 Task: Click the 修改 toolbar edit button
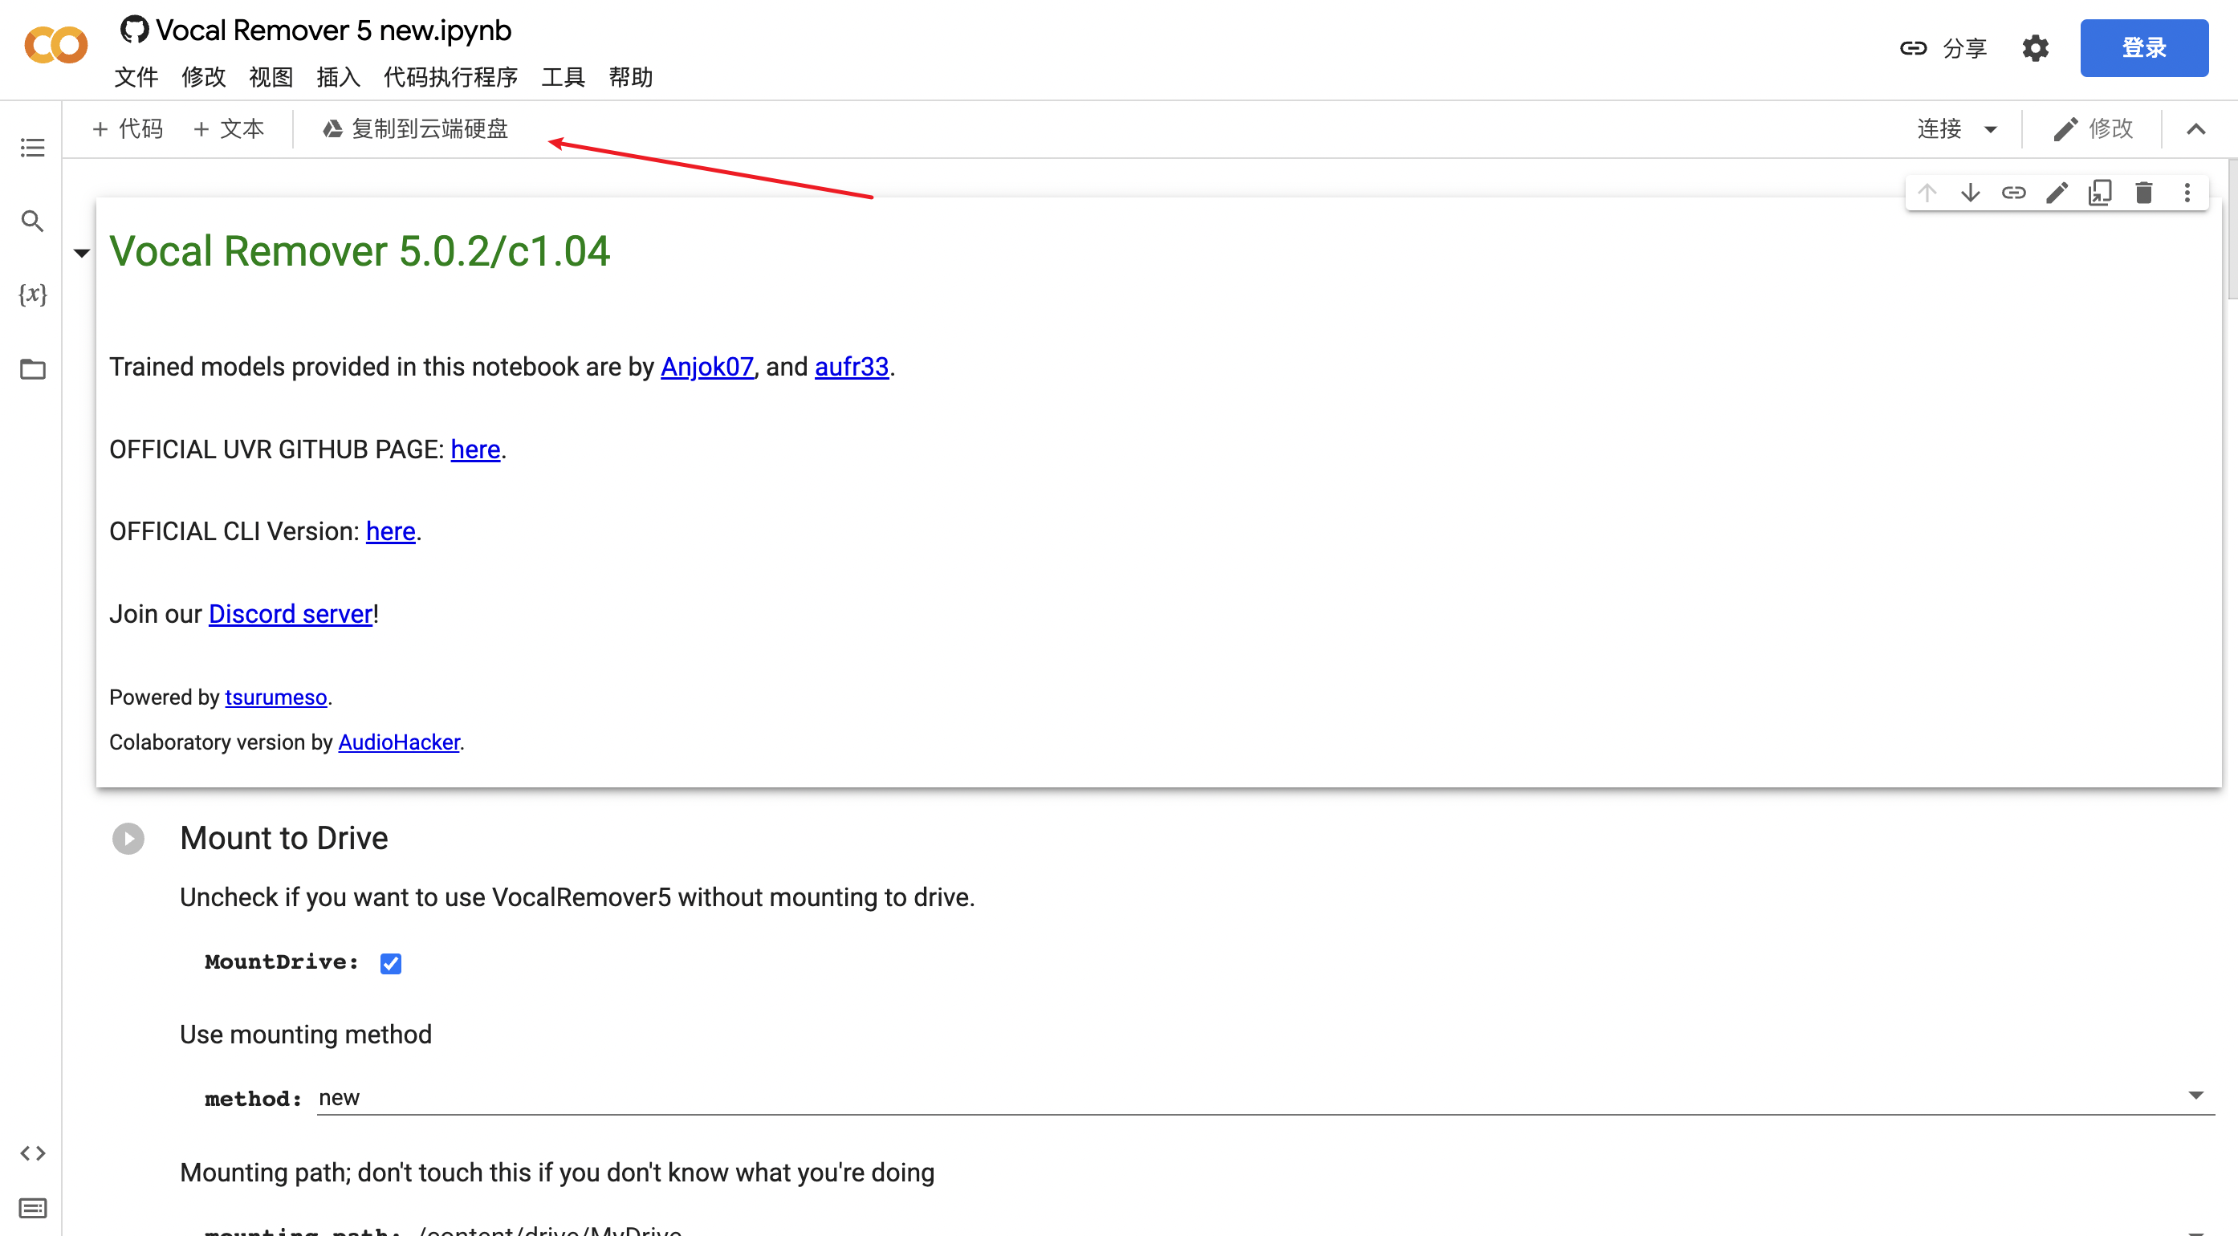point(2093,129)
